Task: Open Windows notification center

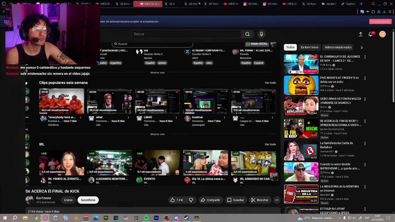Action: tap(388, 218)
